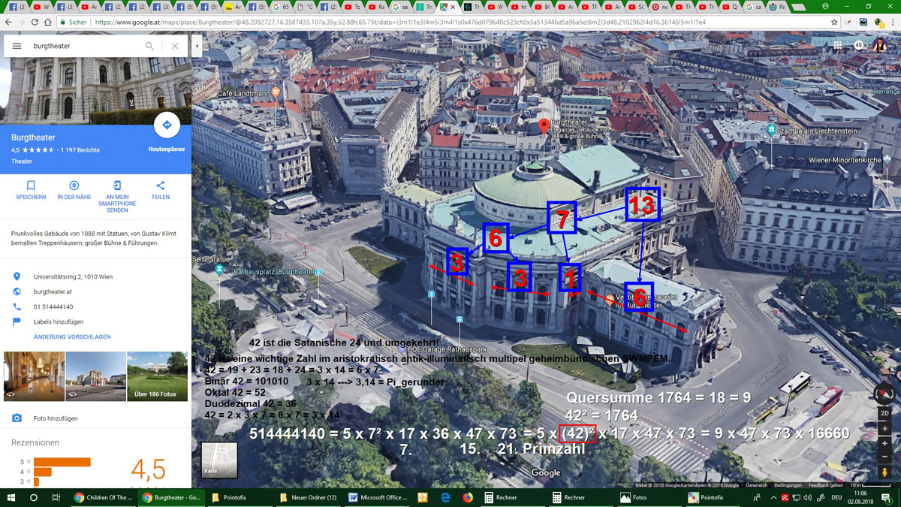Screen dimensions: 901x507
Task: Search nearby with IN DER NÄHE
Action: [74, 190]
